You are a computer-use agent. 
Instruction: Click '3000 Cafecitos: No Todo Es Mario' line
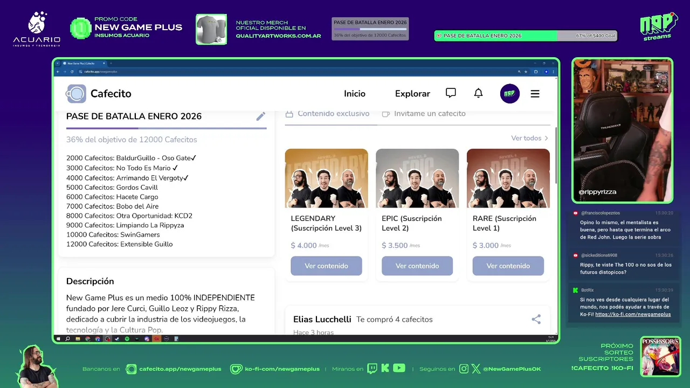pos(122,168)
